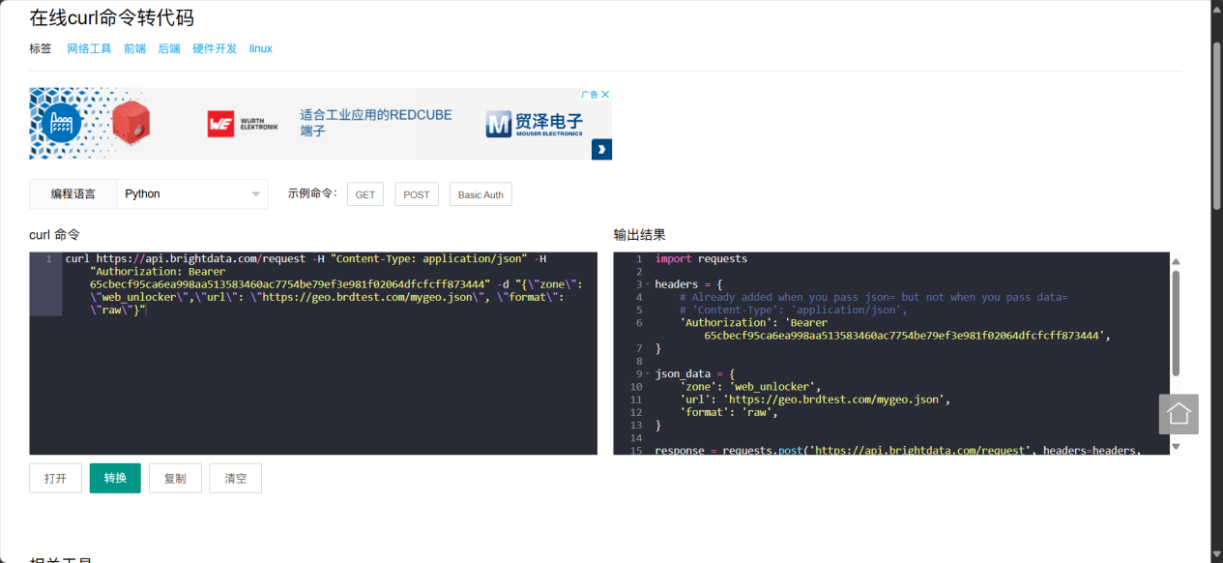Click the 'response = requests.post' output line
The width and height of the screenshot is (1223, 563).
[x=896, y=450]
